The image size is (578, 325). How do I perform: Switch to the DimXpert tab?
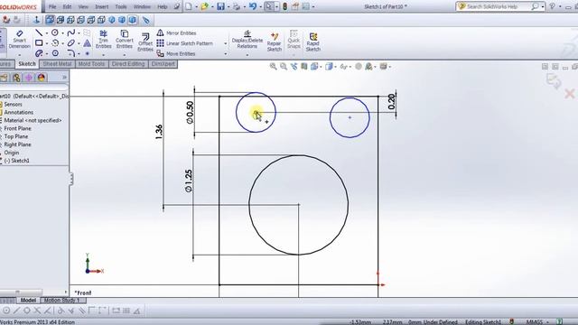pos(163,64)
